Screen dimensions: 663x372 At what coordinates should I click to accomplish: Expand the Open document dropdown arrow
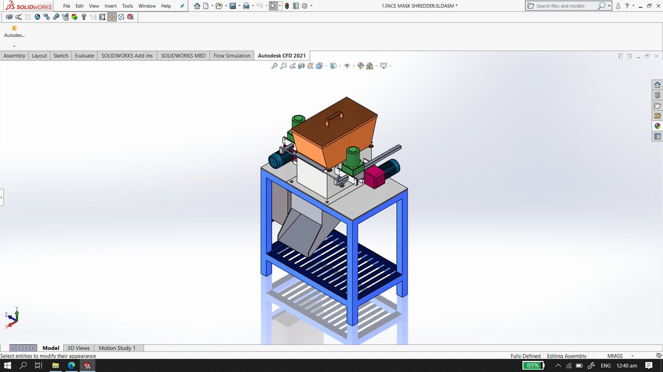click(x=225, y=6)
